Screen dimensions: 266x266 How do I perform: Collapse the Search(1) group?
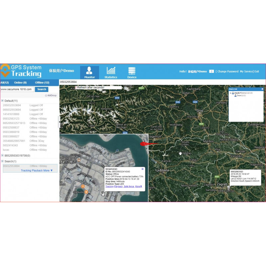(3, 161)
